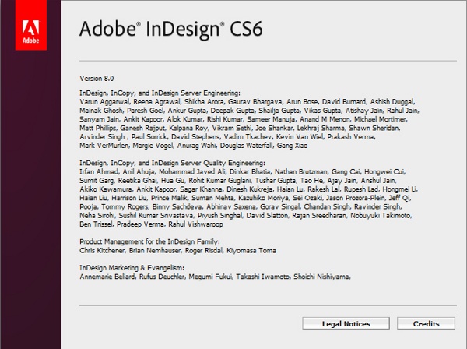The width and height of the screenshot is (467, 349).
Task: Click the Version 8.0 text
Action: point(97,79)
